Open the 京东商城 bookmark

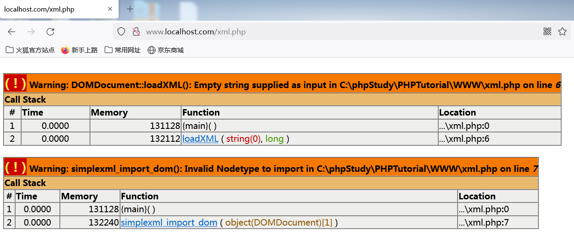[x=166, y=50]
